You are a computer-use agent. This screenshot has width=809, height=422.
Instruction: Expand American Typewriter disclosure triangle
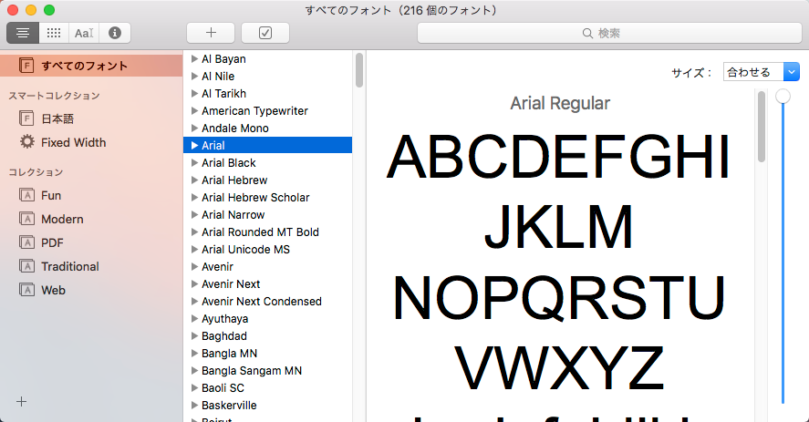[194, 111]
